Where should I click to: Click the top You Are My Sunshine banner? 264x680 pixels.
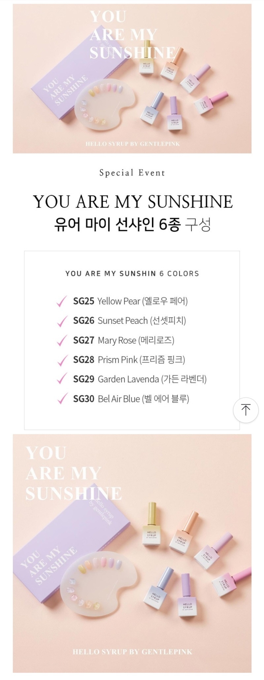point(132,79)
